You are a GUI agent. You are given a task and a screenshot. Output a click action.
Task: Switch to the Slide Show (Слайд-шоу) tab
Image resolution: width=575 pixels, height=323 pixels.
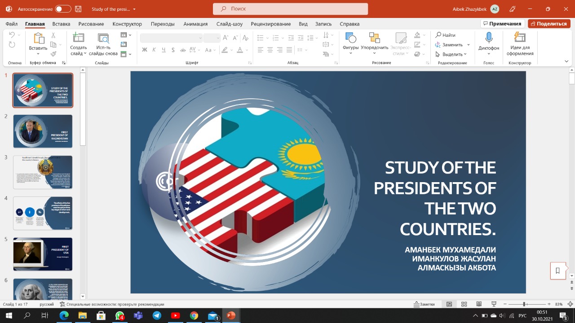(230, 24)
